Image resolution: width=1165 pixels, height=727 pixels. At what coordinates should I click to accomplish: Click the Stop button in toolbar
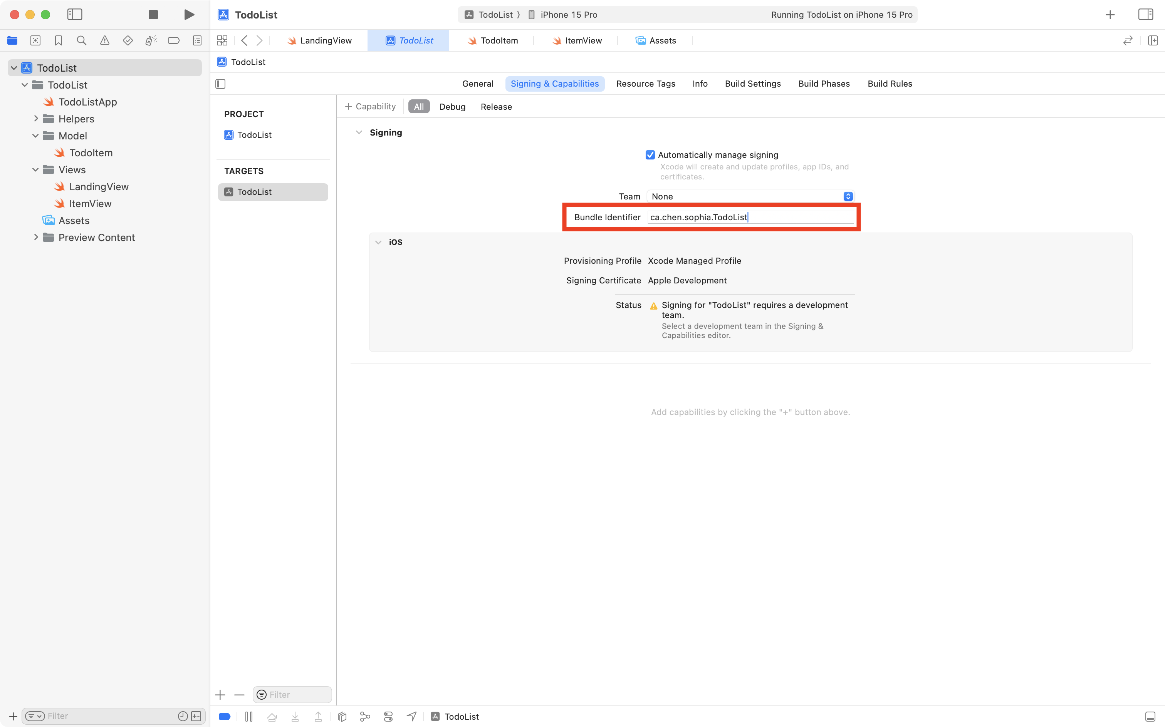153,14
